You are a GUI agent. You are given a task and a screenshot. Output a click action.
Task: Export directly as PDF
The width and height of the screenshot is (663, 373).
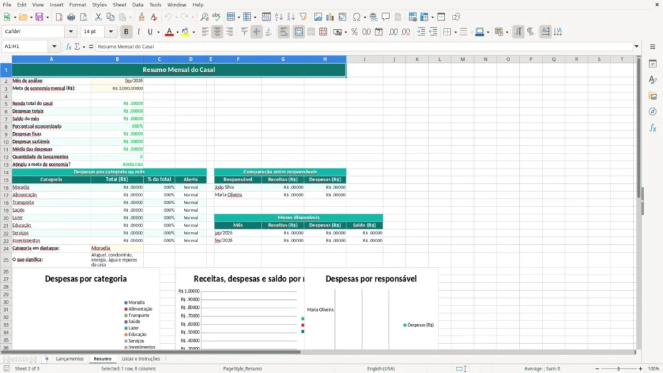pos(59,17)
